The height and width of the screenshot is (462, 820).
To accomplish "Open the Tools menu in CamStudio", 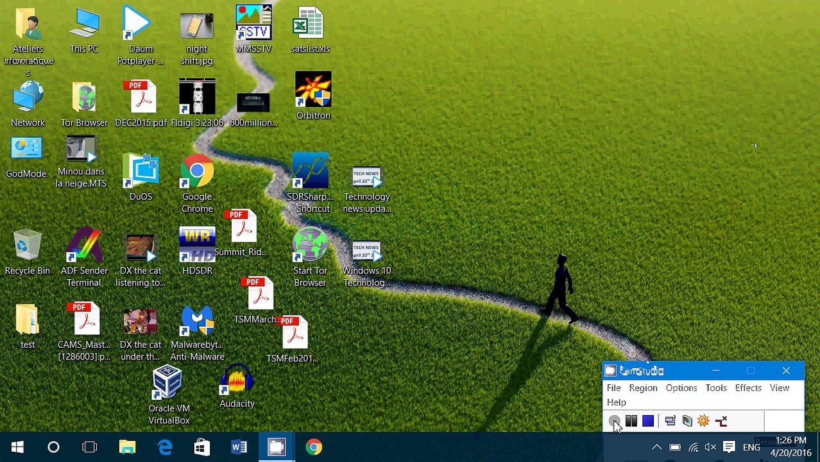I will 716,388.
